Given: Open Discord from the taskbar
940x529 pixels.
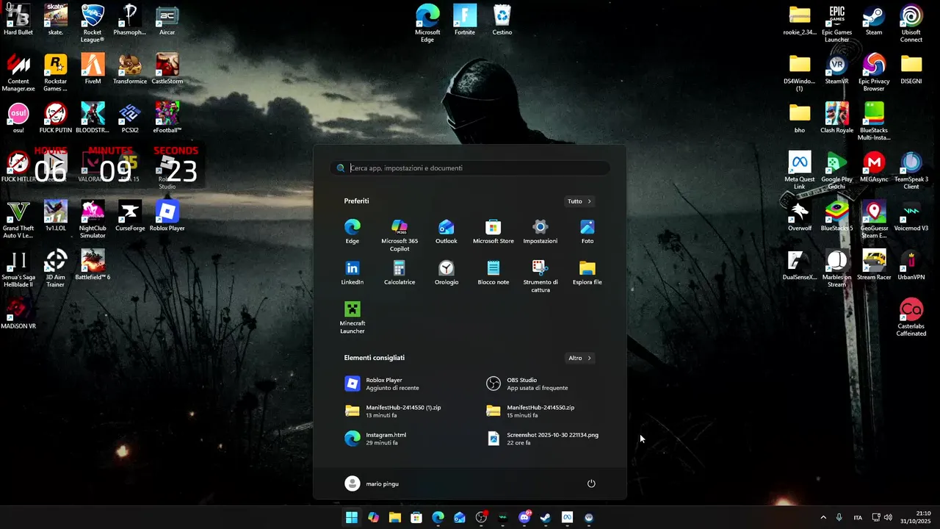Looking at the screenshot, I should 524,517.
